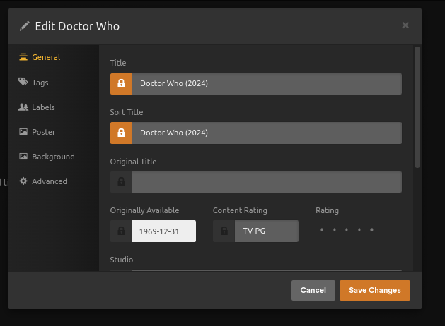Screen dimensions: 445x326
Task: Unlock the Title field lock
Action: pos(121,84)
